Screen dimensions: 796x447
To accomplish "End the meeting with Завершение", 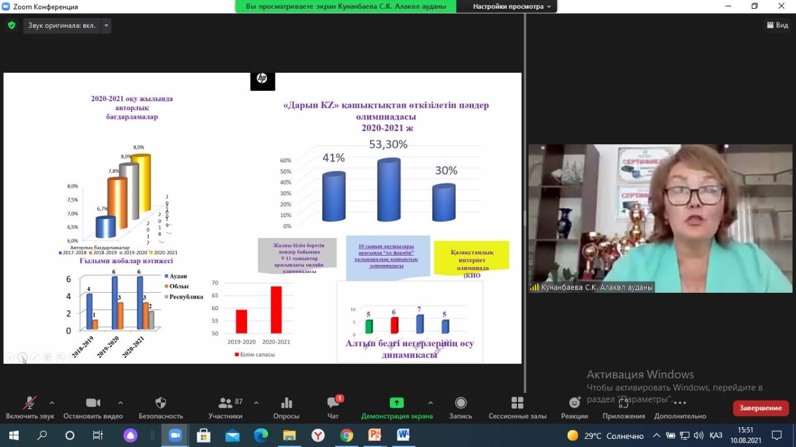I will 761,408.
